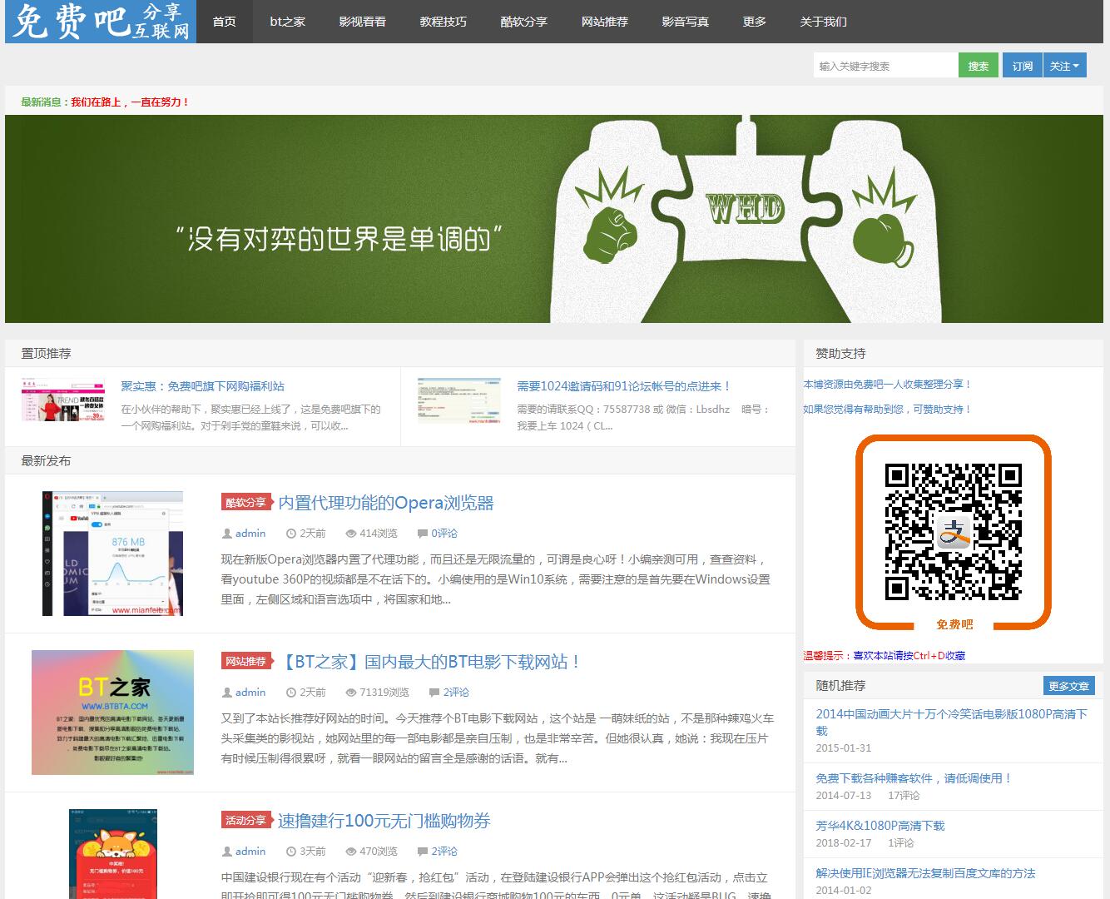Click the eye icon beside 414浏览
Viewport: 1110px width, 899px height.
(351, 534)
